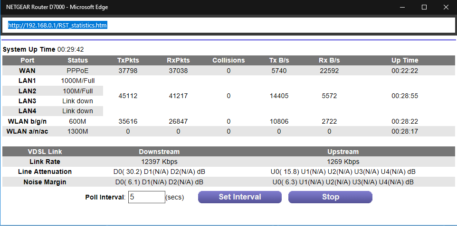Select downstream link rate 12397 Kbps

pyautogui.click(x=159, y=162)
